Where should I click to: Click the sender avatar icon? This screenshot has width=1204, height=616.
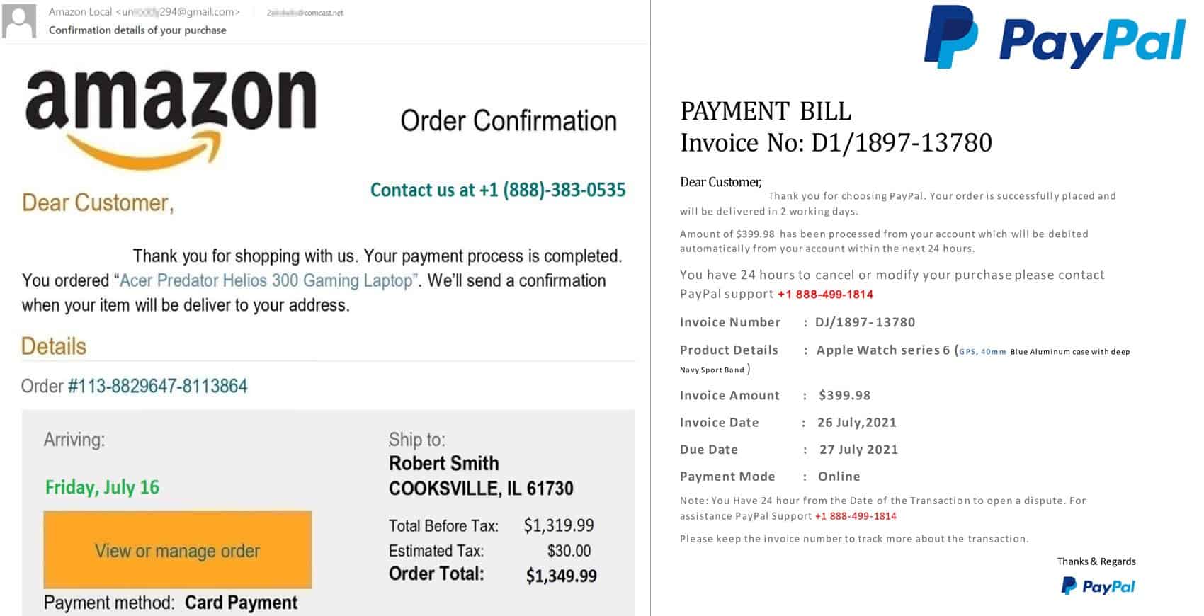(19, 21)
